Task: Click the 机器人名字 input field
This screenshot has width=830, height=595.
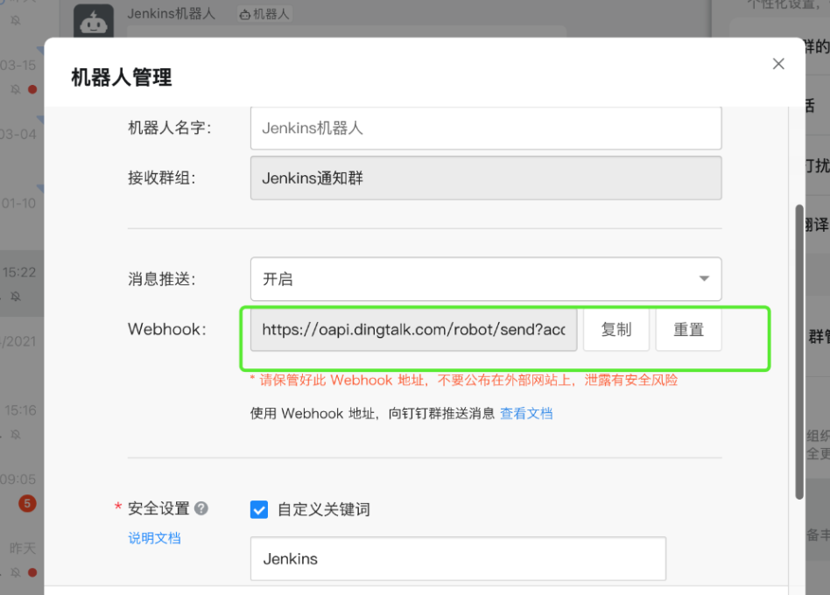Action: click(x=486, y=128)
